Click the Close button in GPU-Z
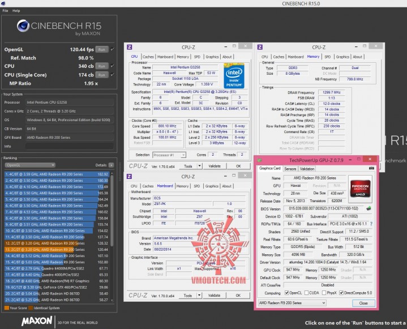Viewport: 407px width, 329px height. point(363,304)
